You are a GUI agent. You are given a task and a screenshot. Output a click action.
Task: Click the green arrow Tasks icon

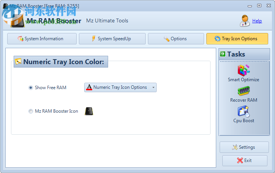click(x=223, y=54)
